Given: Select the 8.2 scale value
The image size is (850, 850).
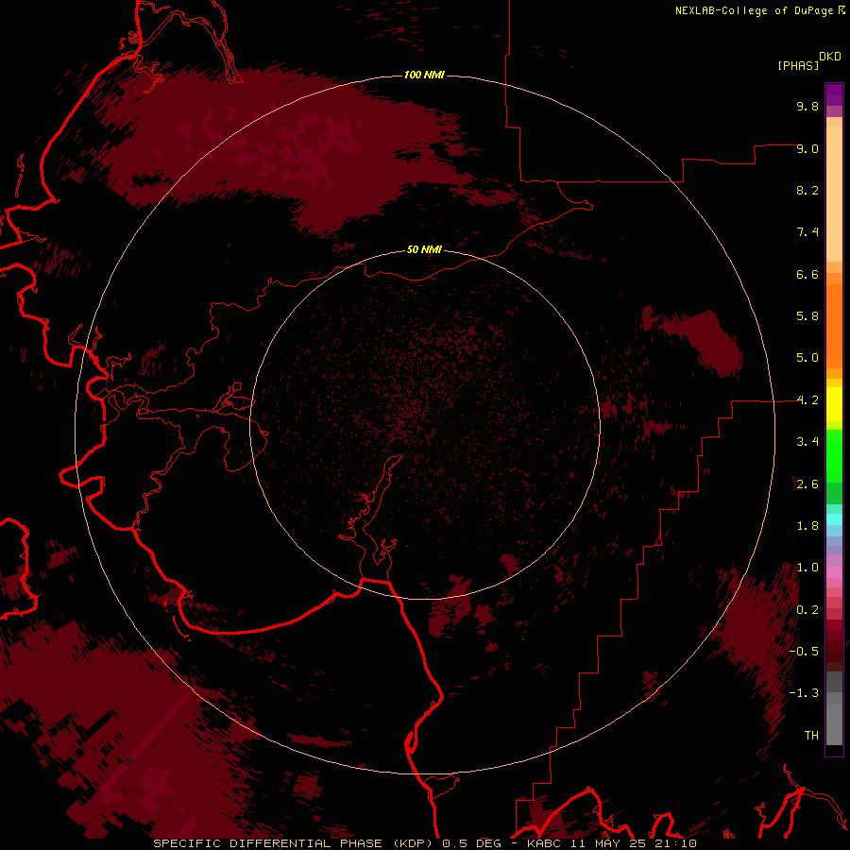Looking at the screenshot, I should (807, 190).
